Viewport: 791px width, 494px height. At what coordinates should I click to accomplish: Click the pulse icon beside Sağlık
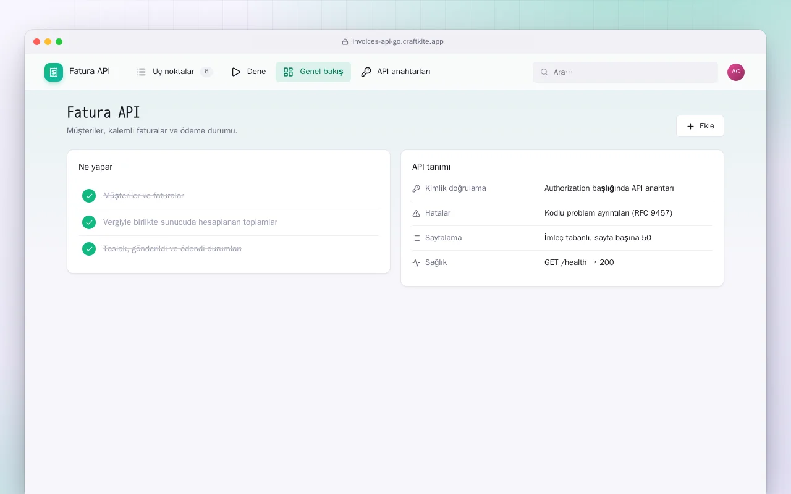[x=416, y=262]
